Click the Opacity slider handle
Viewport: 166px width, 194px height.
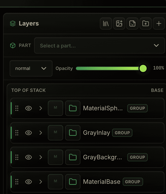pos(143,68)
